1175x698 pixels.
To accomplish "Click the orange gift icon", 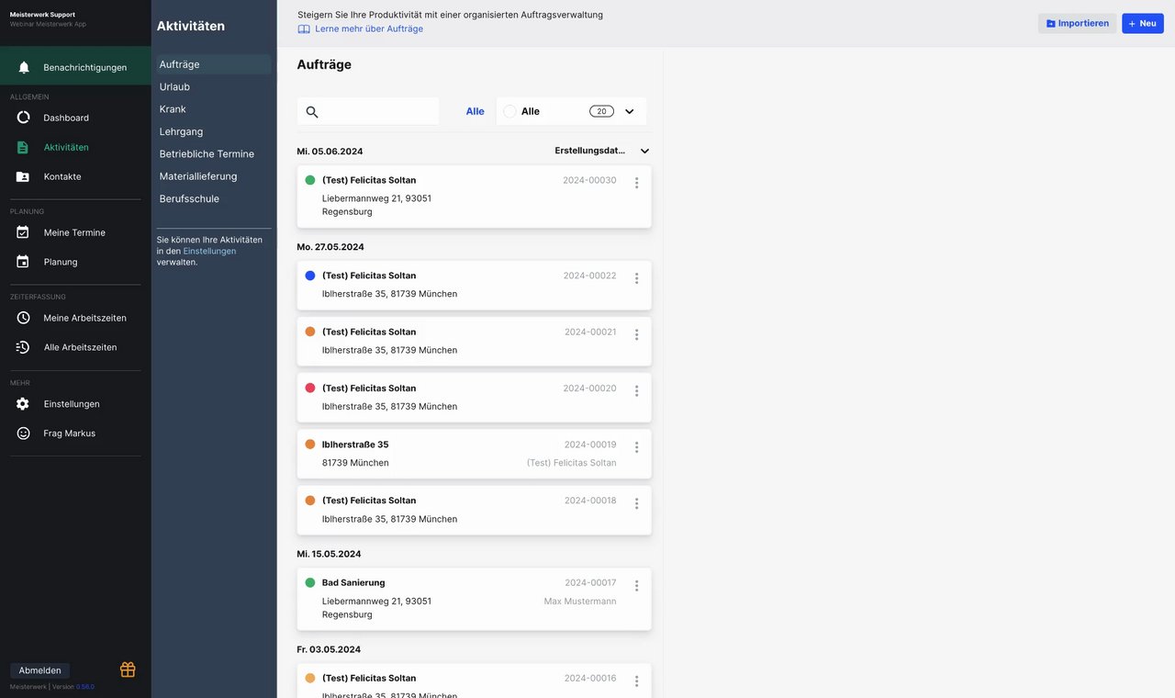I will [x=128, y=670].
